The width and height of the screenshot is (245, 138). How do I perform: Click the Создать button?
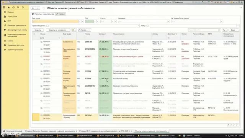(38, 30)
